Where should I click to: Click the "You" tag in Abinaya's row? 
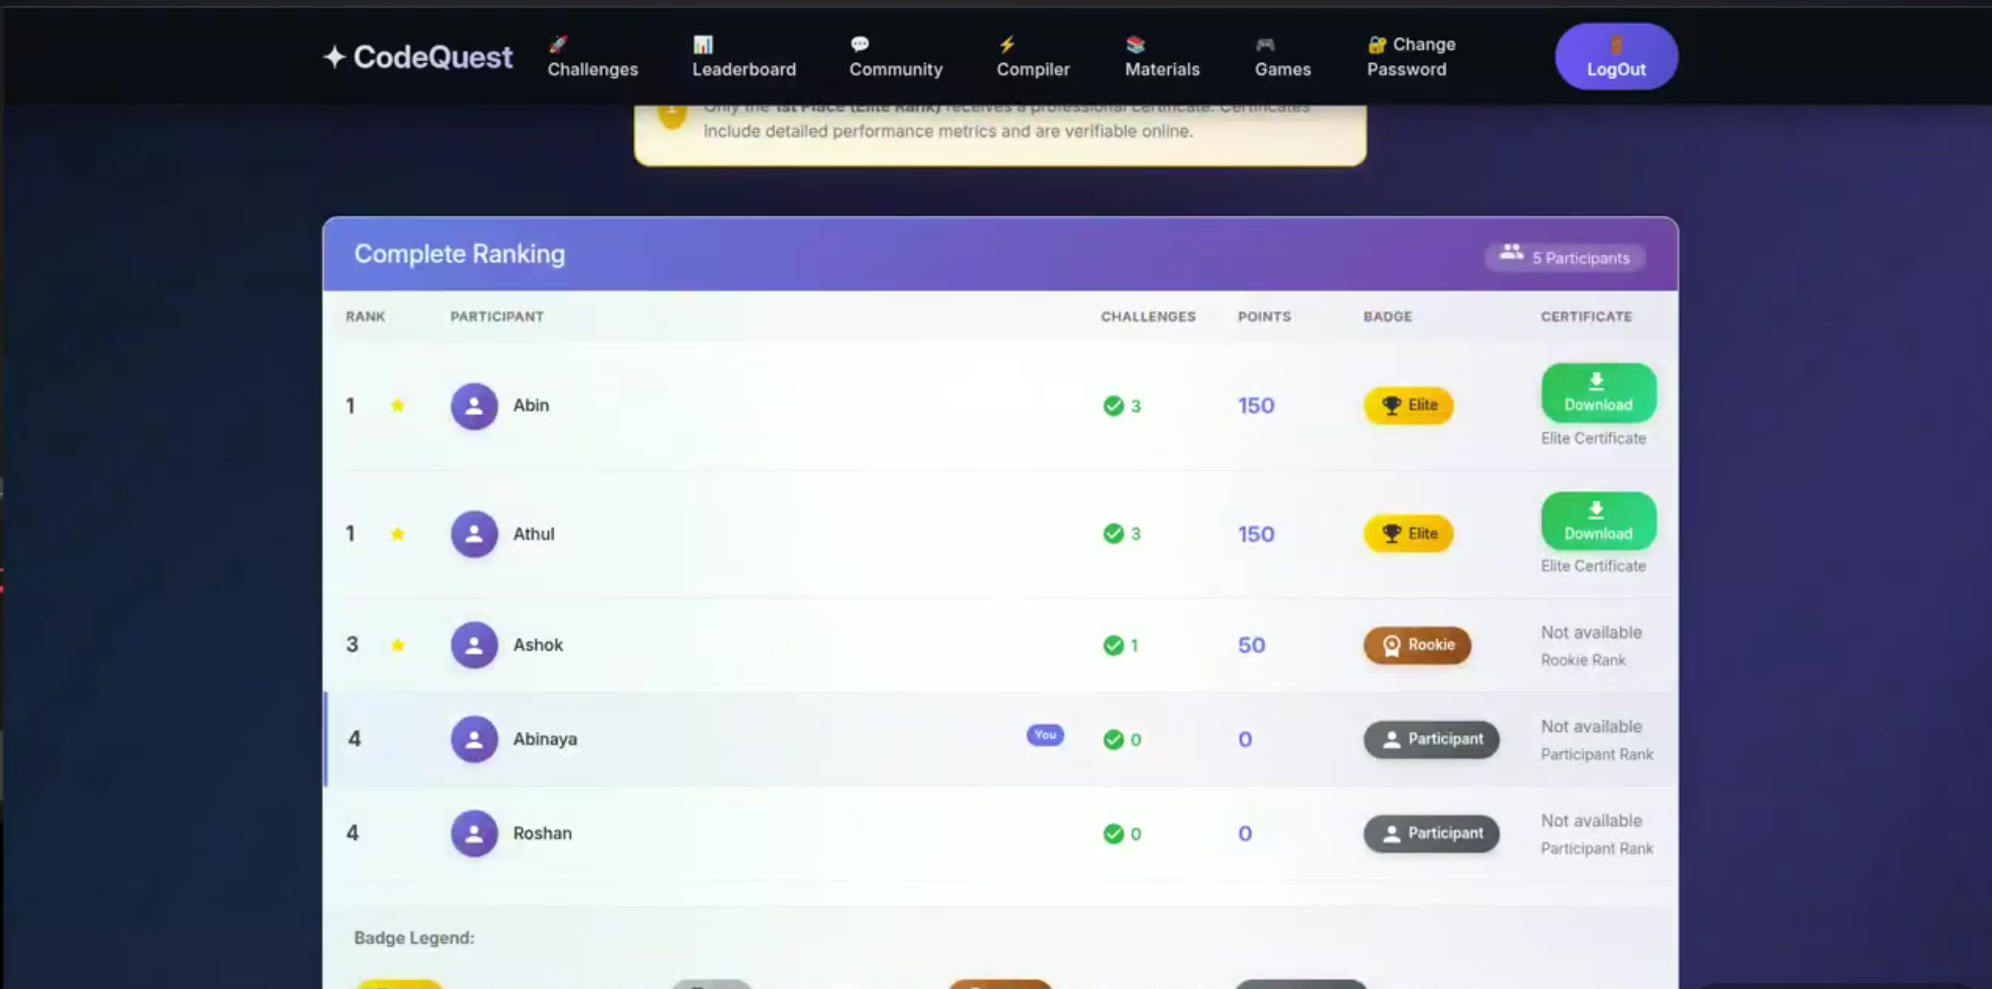(x=1045, y=734)
